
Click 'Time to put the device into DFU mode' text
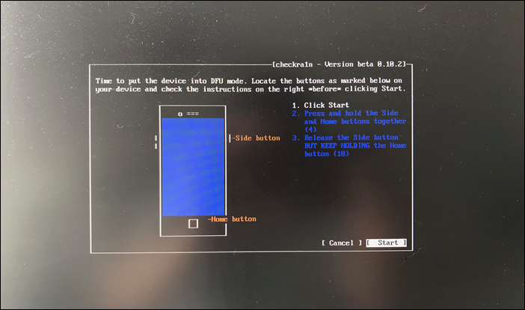click(171, 81)
